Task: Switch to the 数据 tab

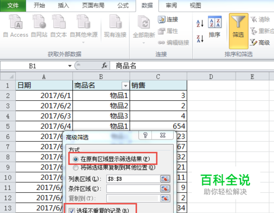Action: coord(147,5)
